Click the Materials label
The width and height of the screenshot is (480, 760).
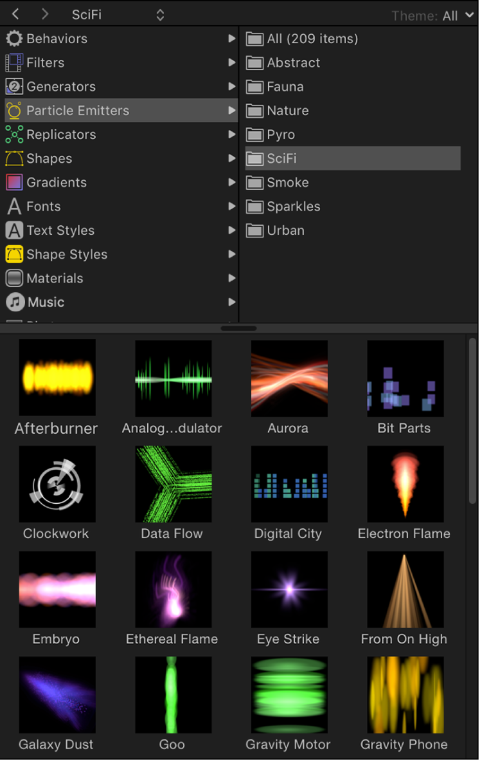pyautogui.click(x=55, y=278)
